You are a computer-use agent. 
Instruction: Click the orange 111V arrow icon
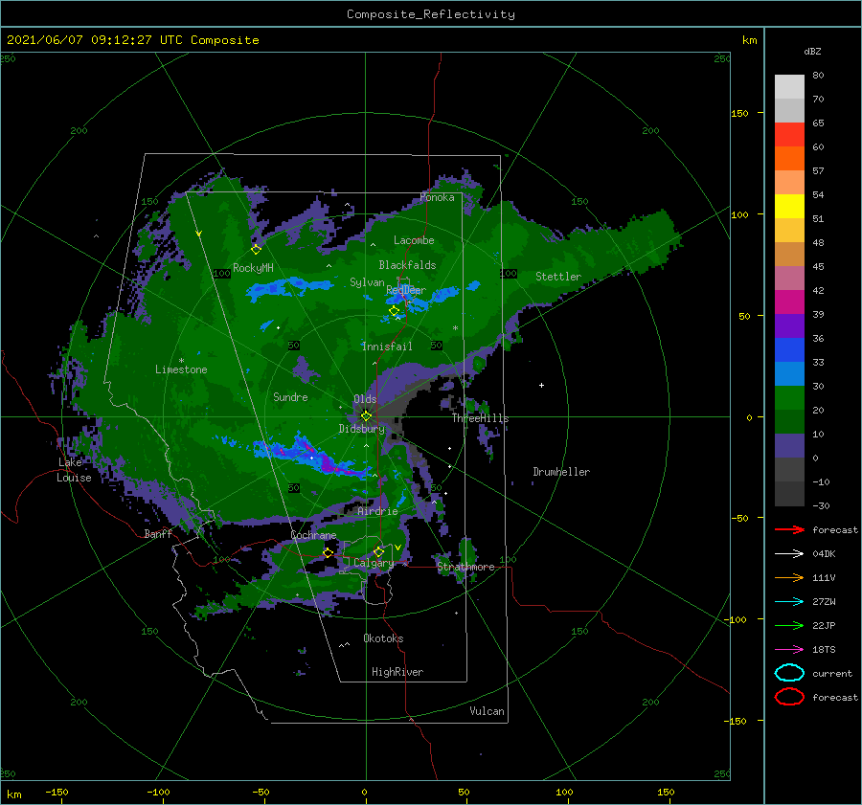click(789, 577)
